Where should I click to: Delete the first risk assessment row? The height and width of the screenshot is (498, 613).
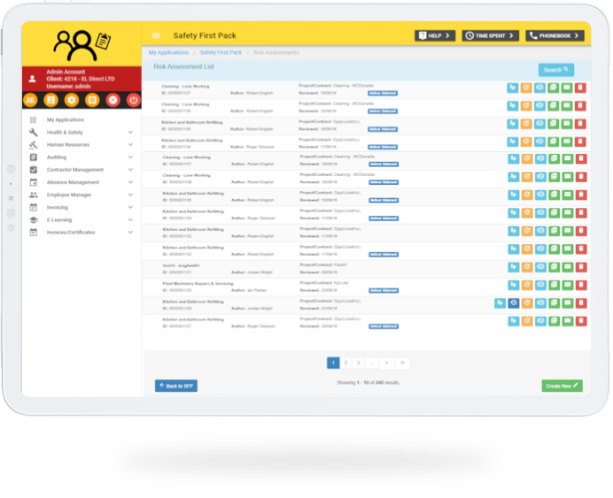[x=581, y=88]
